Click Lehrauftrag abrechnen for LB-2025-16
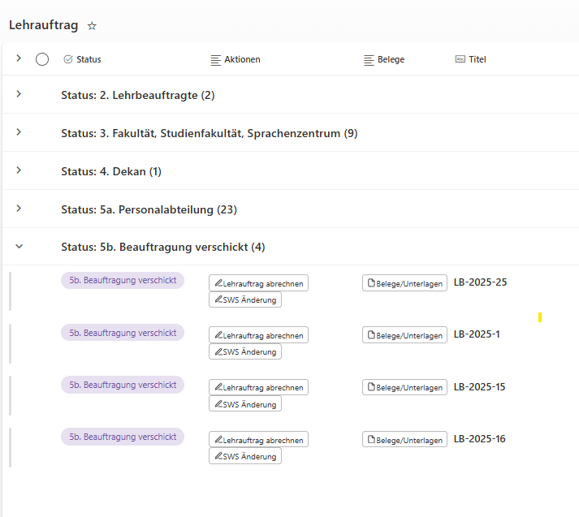 [x=258, y=440]
